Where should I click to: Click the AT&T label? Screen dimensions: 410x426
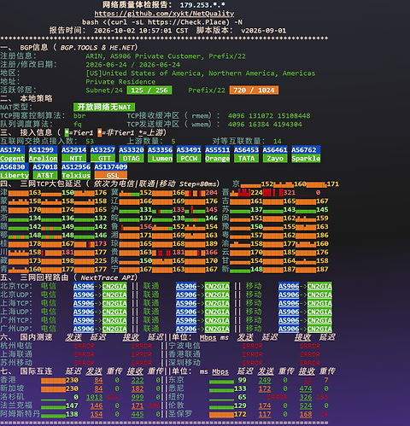click(45, 175)
